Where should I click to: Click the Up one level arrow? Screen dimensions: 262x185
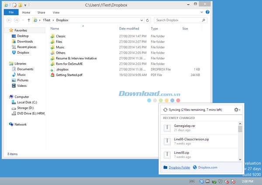[29, 20]
